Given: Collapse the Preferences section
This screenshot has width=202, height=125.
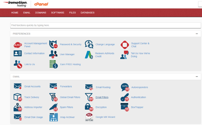Looking at the screenshot, I should pos(197,34).
